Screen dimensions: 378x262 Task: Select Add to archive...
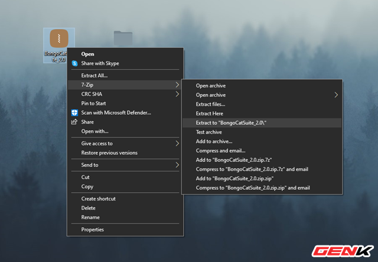tap(262, 141)
